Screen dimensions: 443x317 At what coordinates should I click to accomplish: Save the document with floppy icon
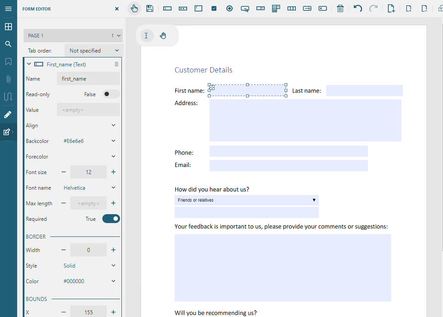point(150,8)
